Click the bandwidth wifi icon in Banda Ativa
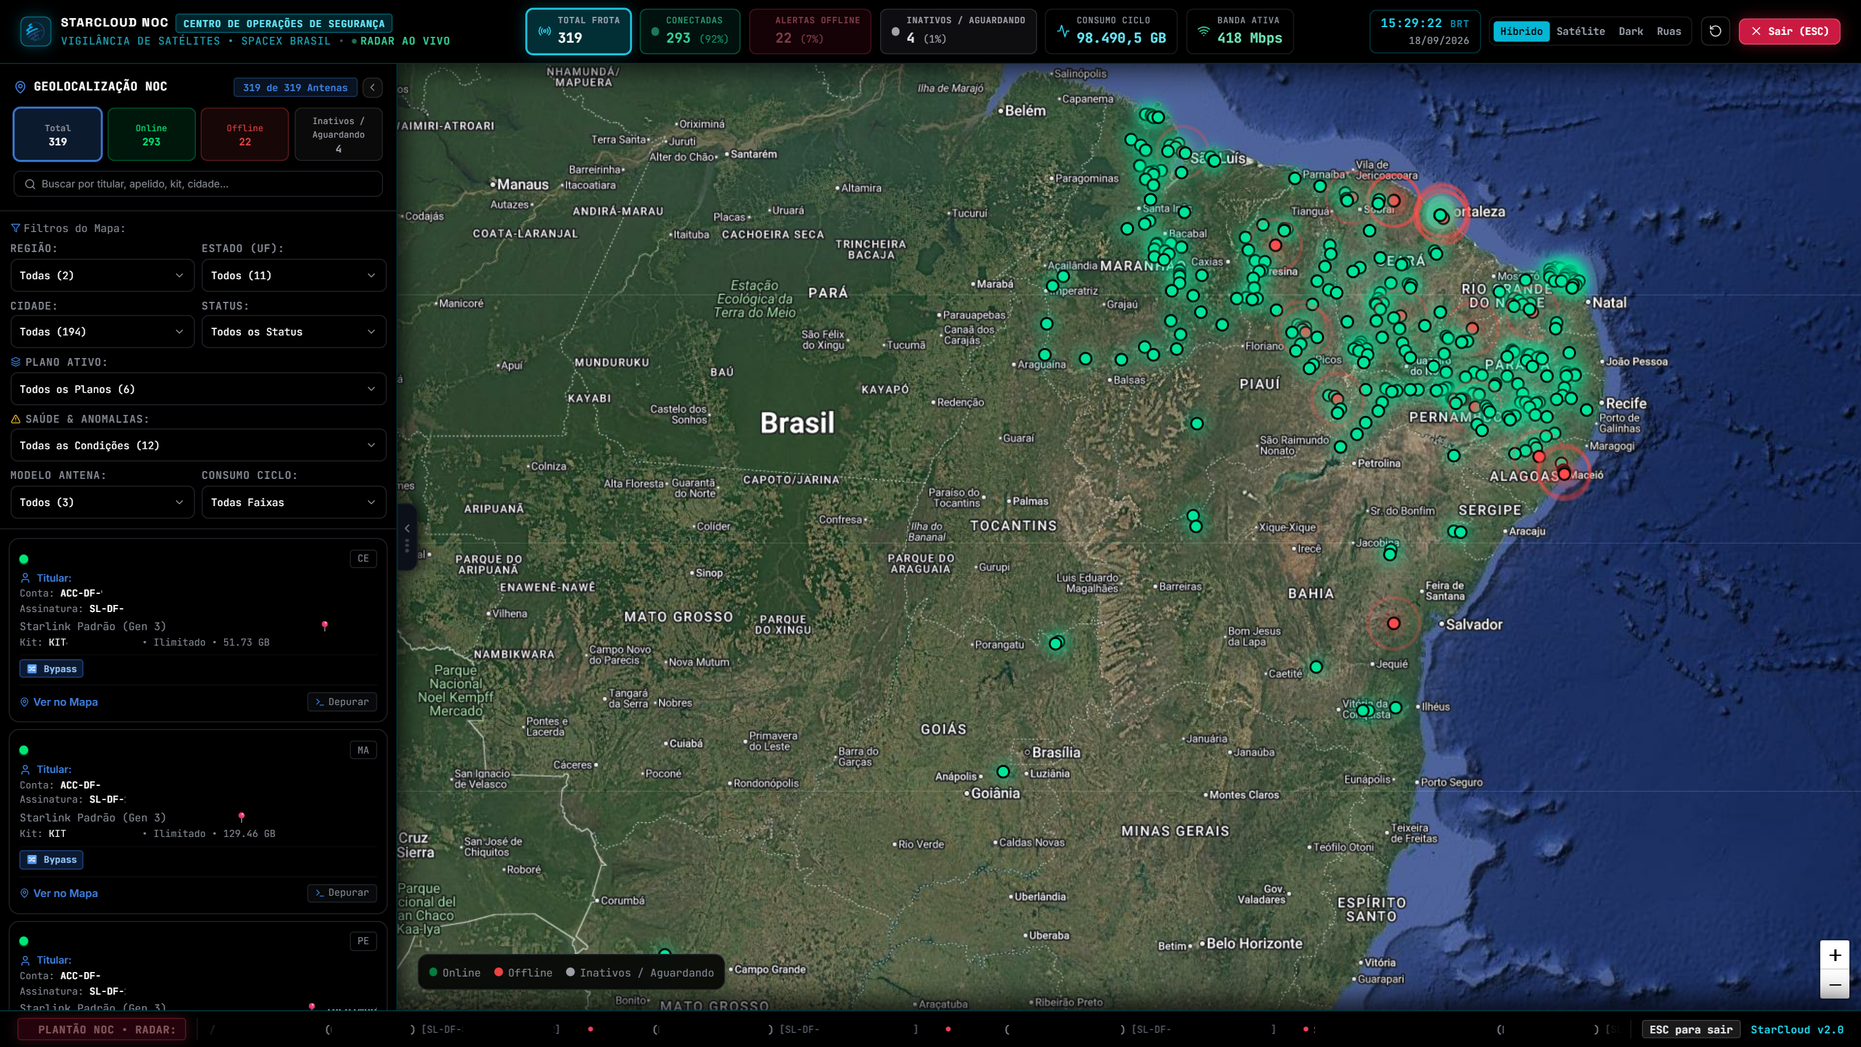The image size is (1861, 1047). coord(1203,31)
